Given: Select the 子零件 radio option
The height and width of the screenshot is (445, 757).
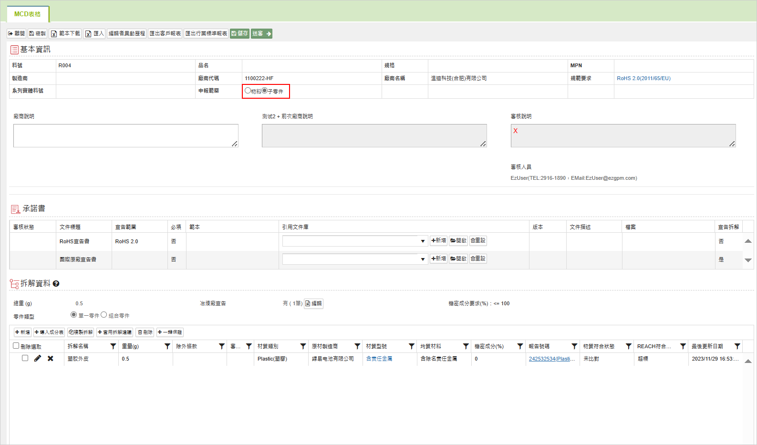Looking at the screenshot, I should point(264,91).
